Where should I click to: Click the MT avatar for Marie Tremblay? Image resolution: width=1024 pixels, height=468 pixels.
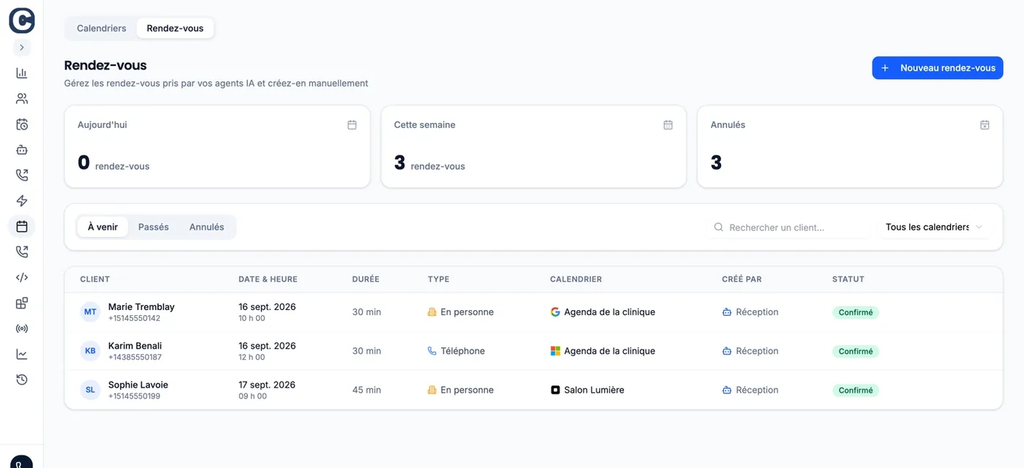[90, 312]
